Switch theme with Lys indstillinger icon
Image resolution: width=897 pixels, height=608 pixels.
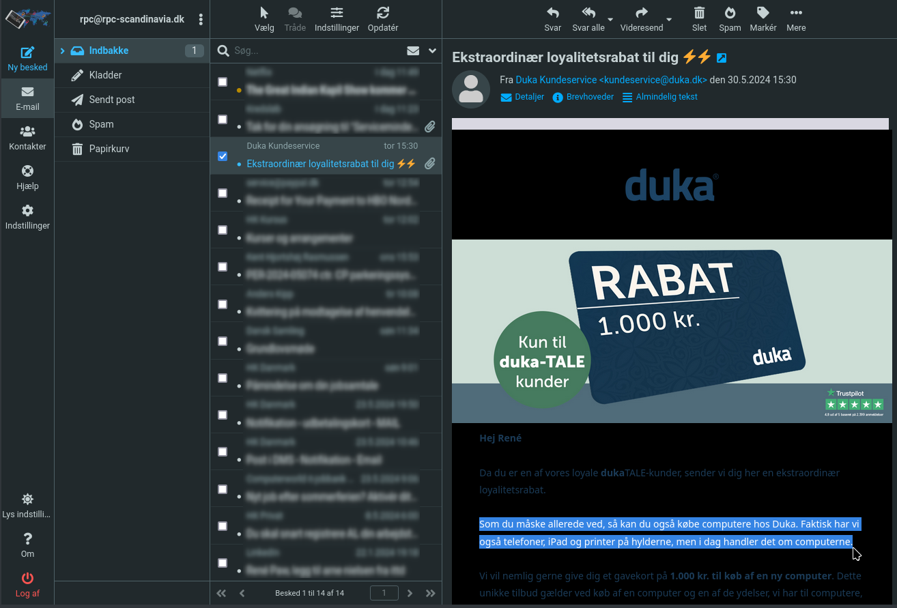(x=27, y=506)
